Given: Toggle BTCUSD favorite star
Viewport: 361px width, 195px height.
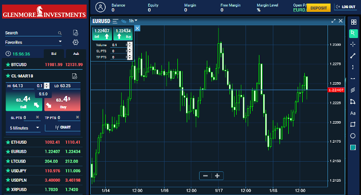Looking at the screenshot, I should pyautogui.click(x=8, y=65).
